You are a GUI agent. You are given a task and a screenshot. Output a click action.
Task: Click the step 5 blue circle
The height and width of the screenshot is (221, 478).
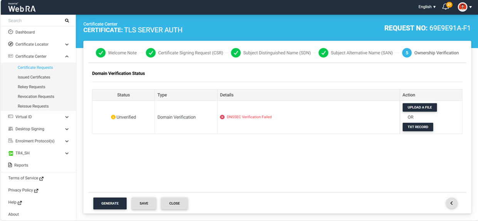407,53
